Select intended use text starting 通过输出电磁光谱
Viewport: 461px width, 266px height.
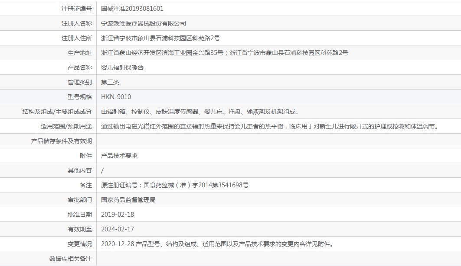(270, 126)
